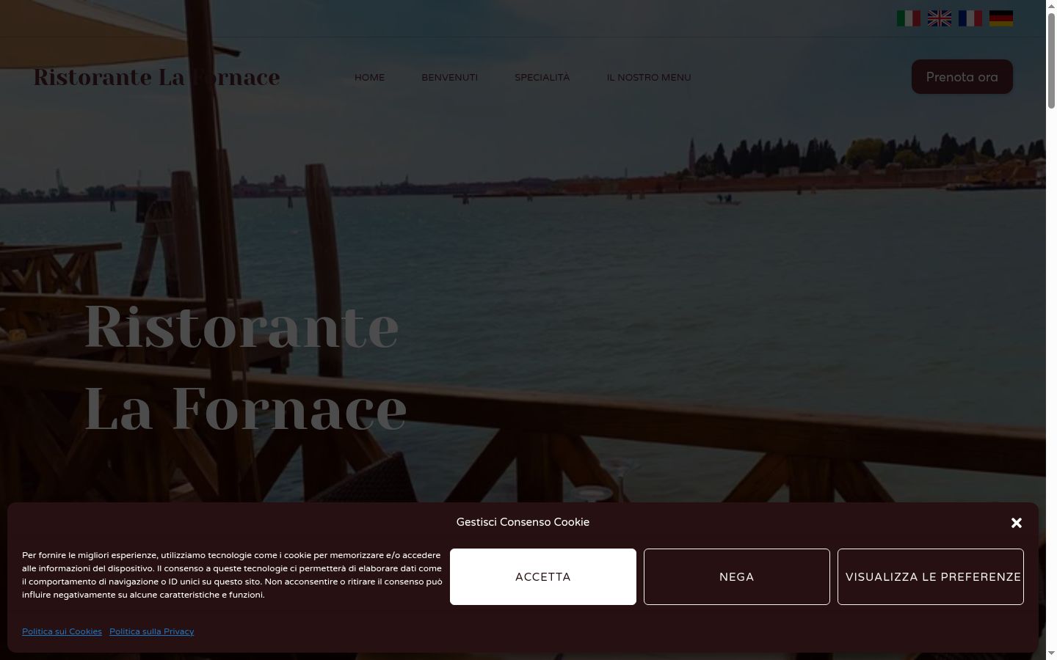Click the Gestisci Consenso Cookie title

(523, 522)
